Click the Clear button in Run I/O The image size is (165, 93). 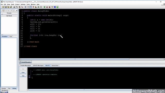click(23, 72)
